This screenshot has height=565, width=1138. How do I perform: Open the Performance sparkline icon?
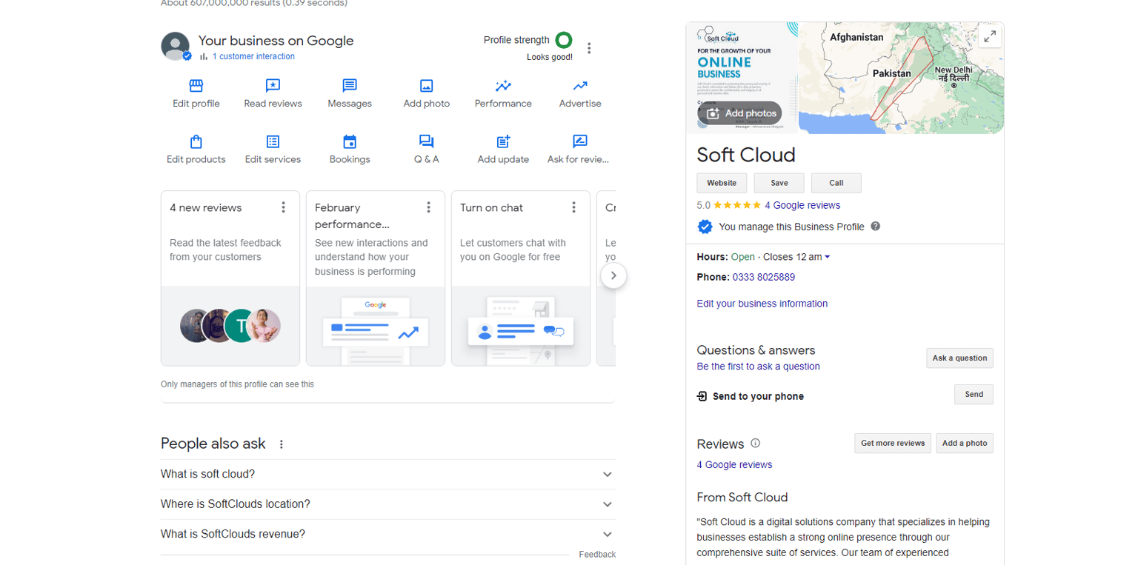click(503, 86)
